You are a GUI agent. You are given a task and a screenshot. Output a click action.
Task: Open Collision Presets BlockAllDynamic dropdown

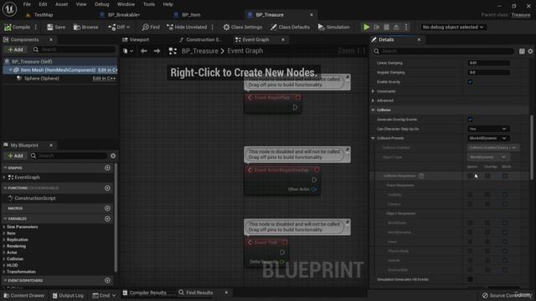pyautogui.click(x=488, y=138)
